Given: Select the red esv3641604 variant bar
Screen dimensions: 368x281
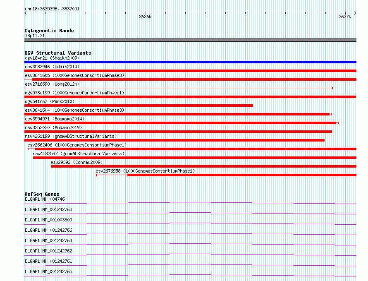Looking at the screenshot, I should point(177,114).
